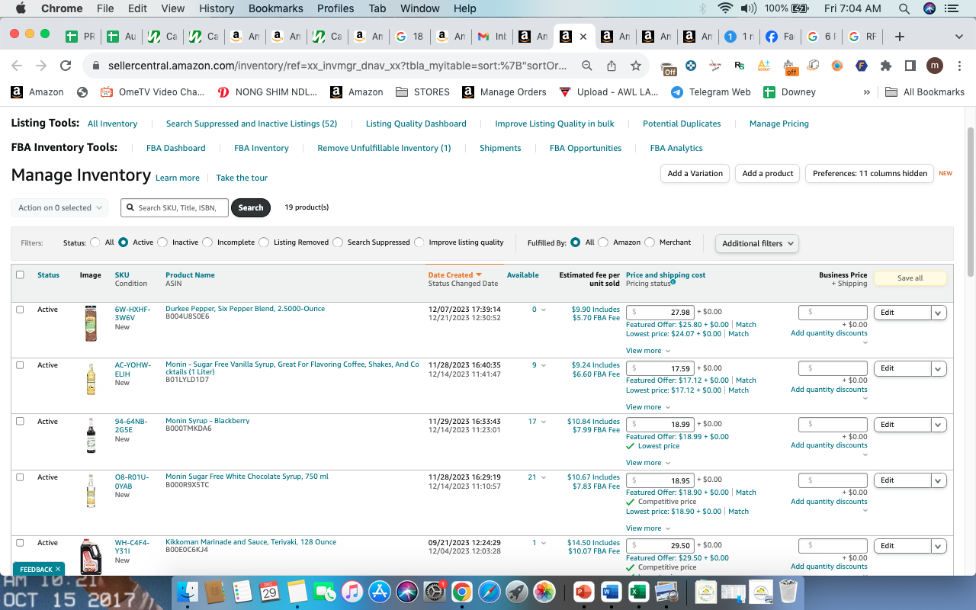Image resolution: width=976 pixels, height=610 pixels.
Task: Open the Calendar app in the Dock
Action: coord(269,591)
